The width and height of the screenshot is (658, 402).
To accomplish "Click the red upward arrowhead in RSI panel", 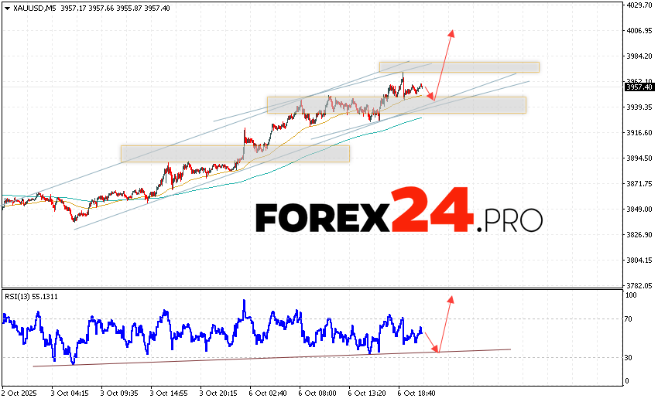I will (451, 298).
